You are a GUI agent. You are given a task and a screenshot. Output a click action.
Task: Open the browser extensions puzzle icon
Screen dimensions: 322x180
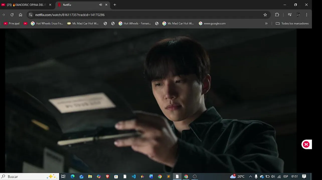coord(277,15)
